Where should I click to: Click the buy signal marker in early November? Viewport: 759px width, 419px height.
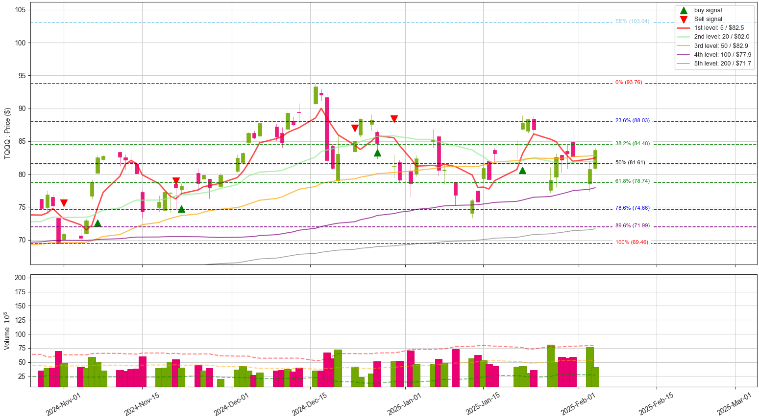point(98,223)
